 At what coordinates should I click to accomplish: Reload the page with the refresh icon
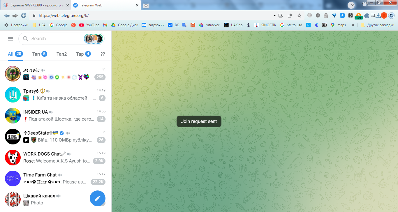24,16
